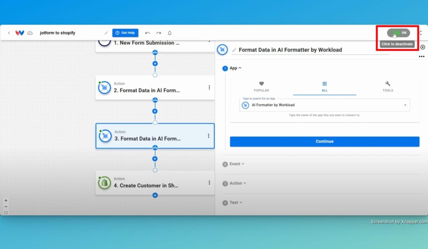Image resolution: width=428 pixels, height=249 pixels.
Task: Add step with plus between steps 2 and 3
Action: pyautogui.click(x=155, y=111)
